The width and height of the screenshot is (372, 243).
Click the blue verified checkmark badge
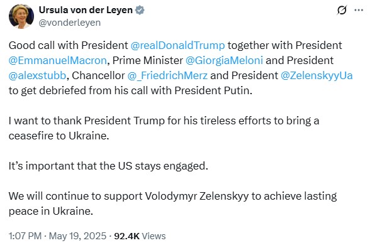(140, 10)
